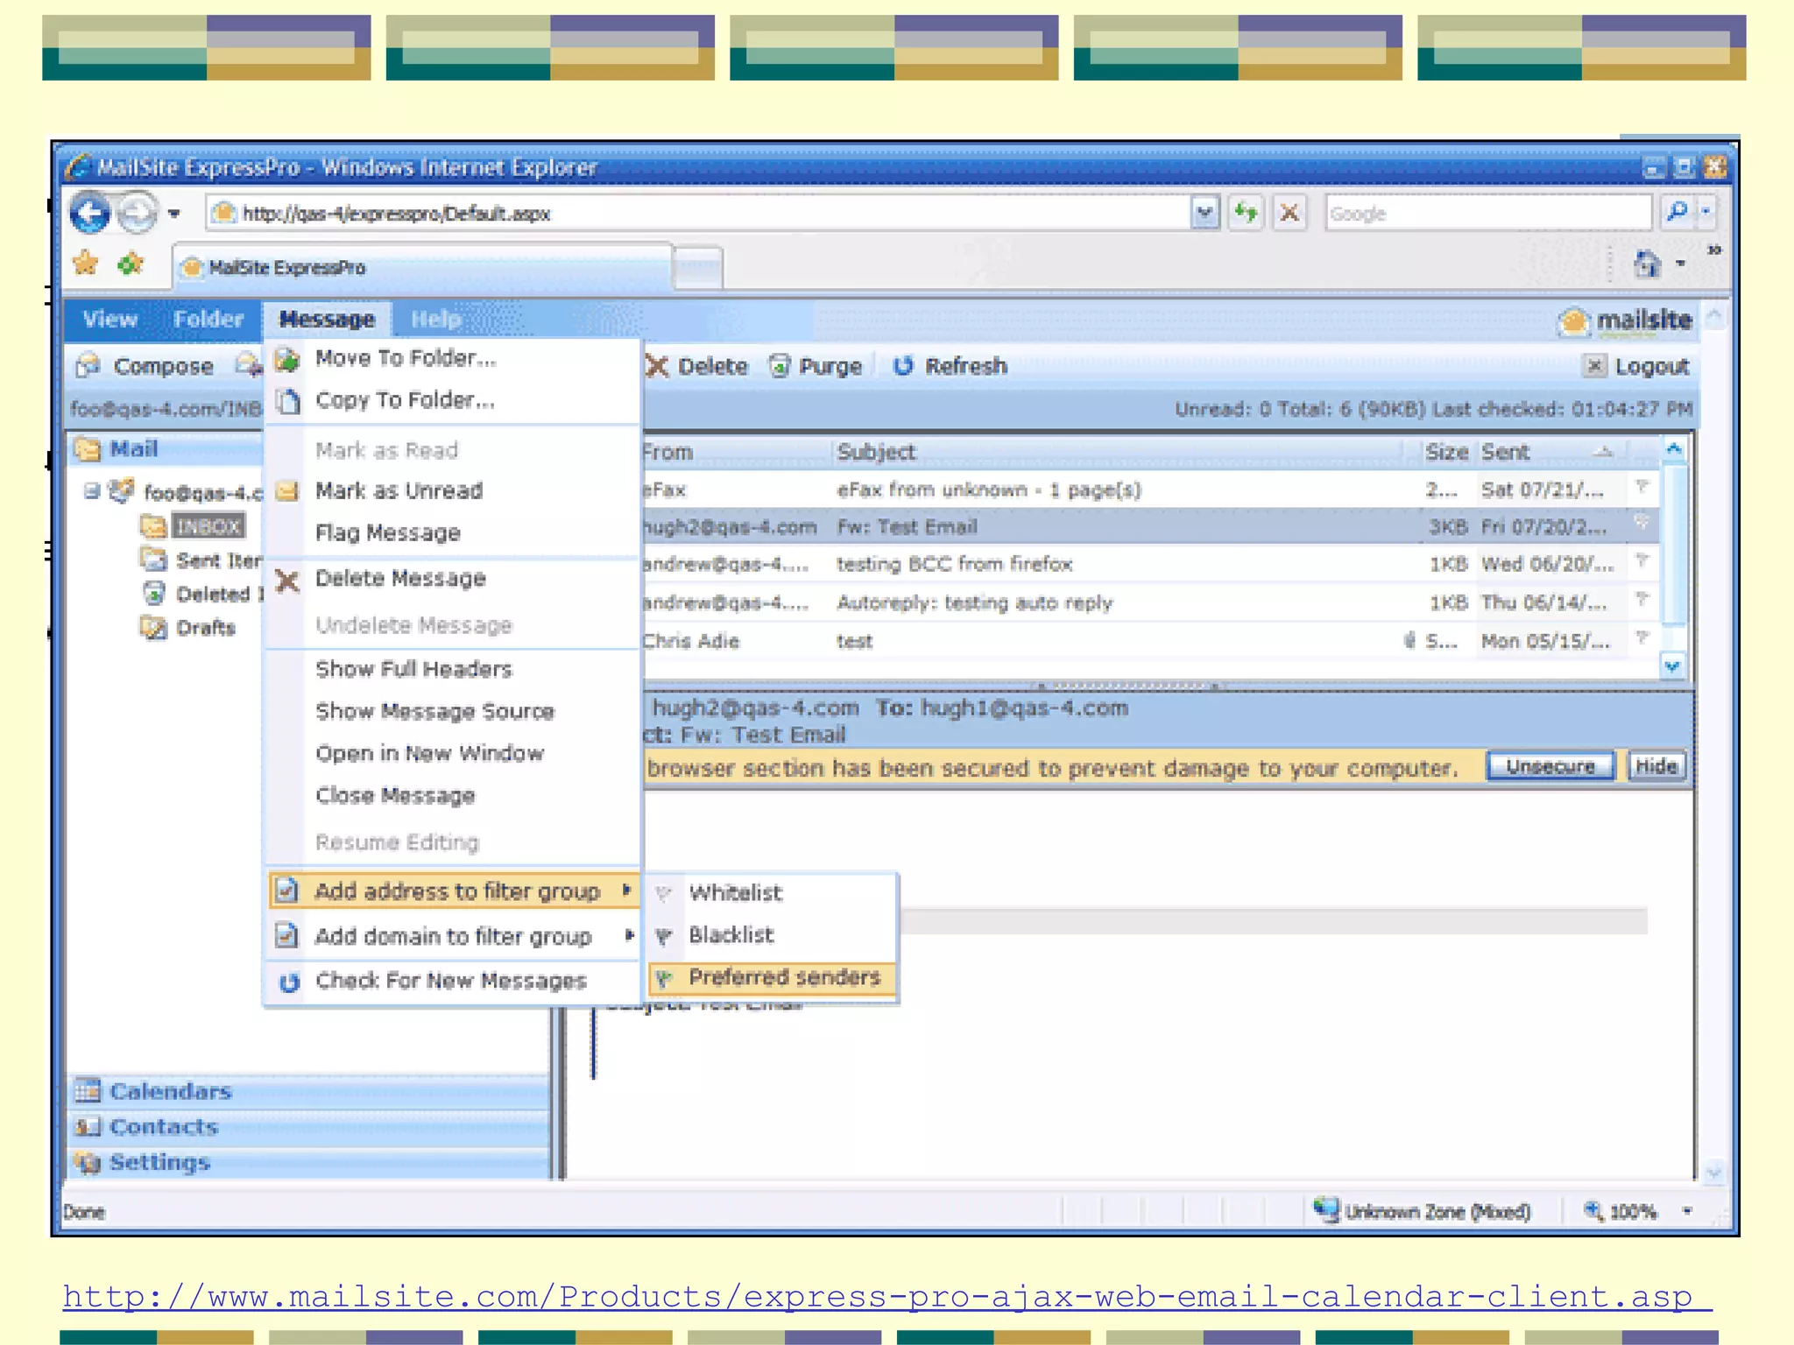This screenshot has width=1794, height=1345.
Task: Choose Close Message menu entry
Action: (452, 795)
